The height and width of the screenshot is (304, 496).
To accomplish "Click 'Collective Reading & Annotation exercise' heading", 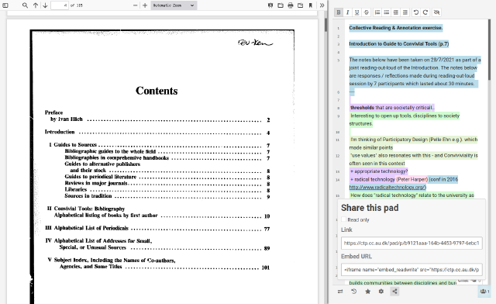I will pos(395,28).
